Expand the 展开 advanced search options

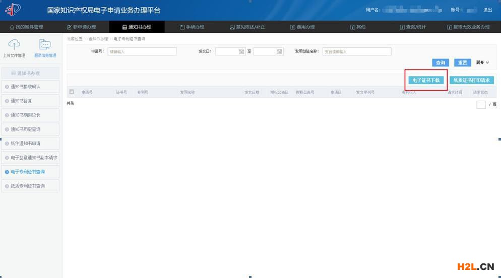tap(482, 62)
